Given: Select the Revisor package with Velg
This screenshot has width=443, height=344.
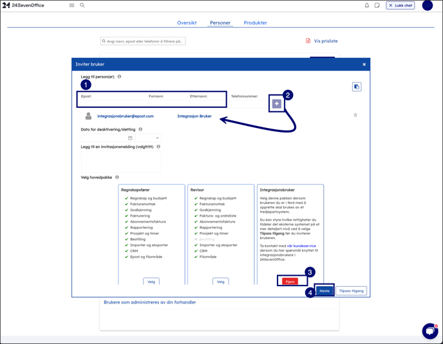Looking at the screenshot, I should 221,282.
